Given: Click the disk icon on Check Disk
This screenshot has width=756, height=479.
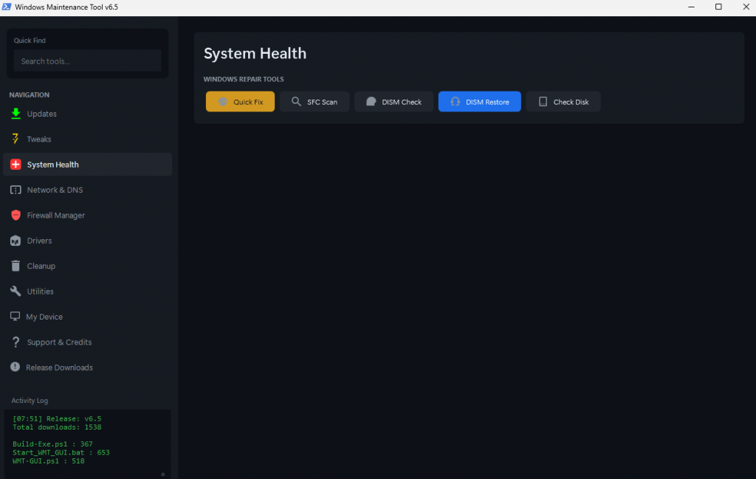Looking at the screenshot, I should click(x=543, y=101).
